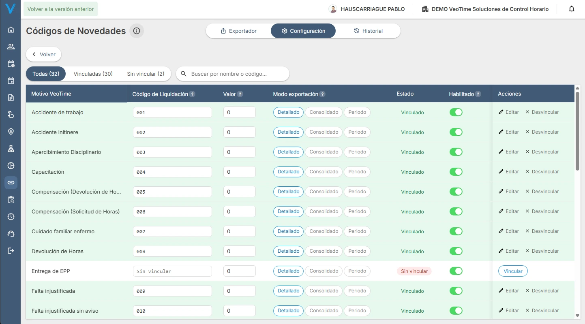Click help icon next to Modo exportación
Image resolution: width=585 pixels, height=324 pixels.
point(322,94)
